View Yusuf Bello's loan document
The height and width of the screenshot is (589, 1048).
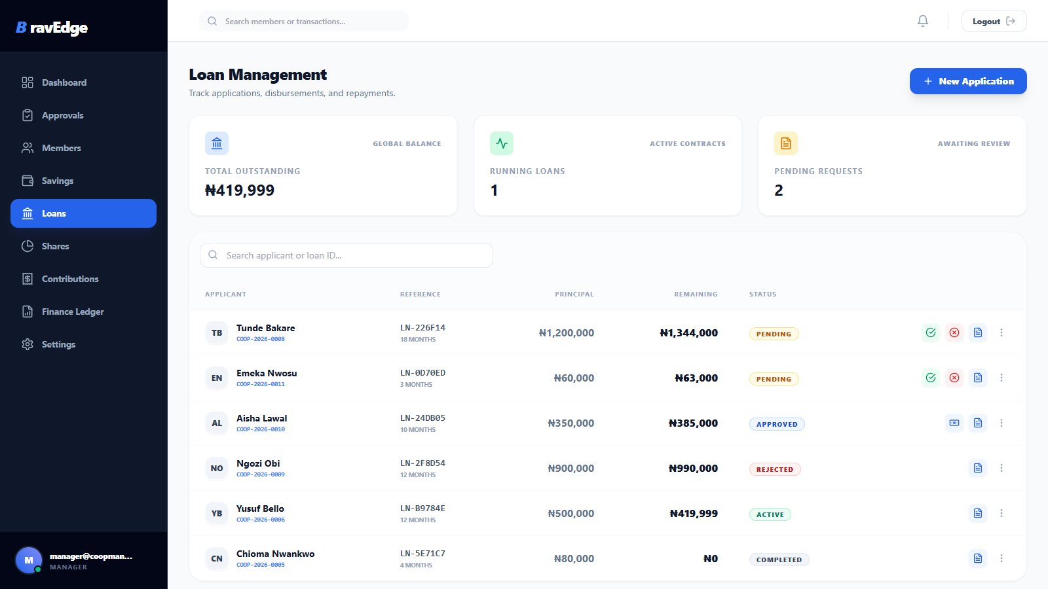pyautogui.click(x=978, y=513)
